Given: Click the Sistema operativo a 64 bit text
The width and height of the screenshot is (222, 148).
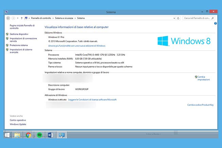Looking at the screenshot, I should click(99, 63).
